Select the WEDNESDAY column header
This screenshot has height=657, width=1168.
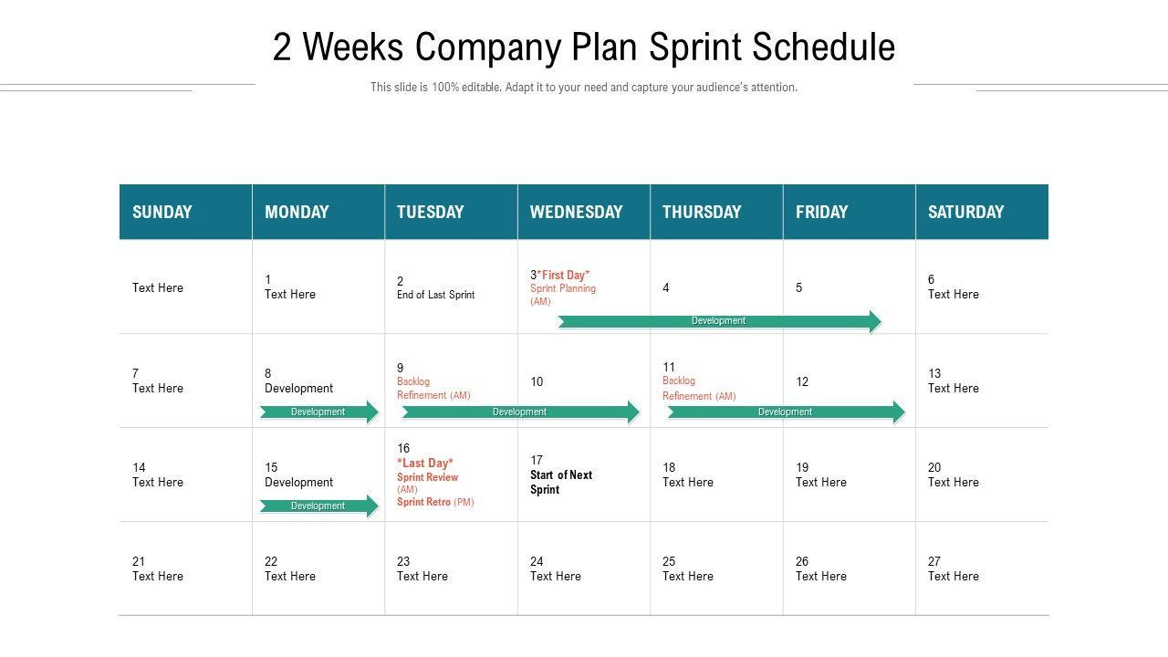pos(577,212)
